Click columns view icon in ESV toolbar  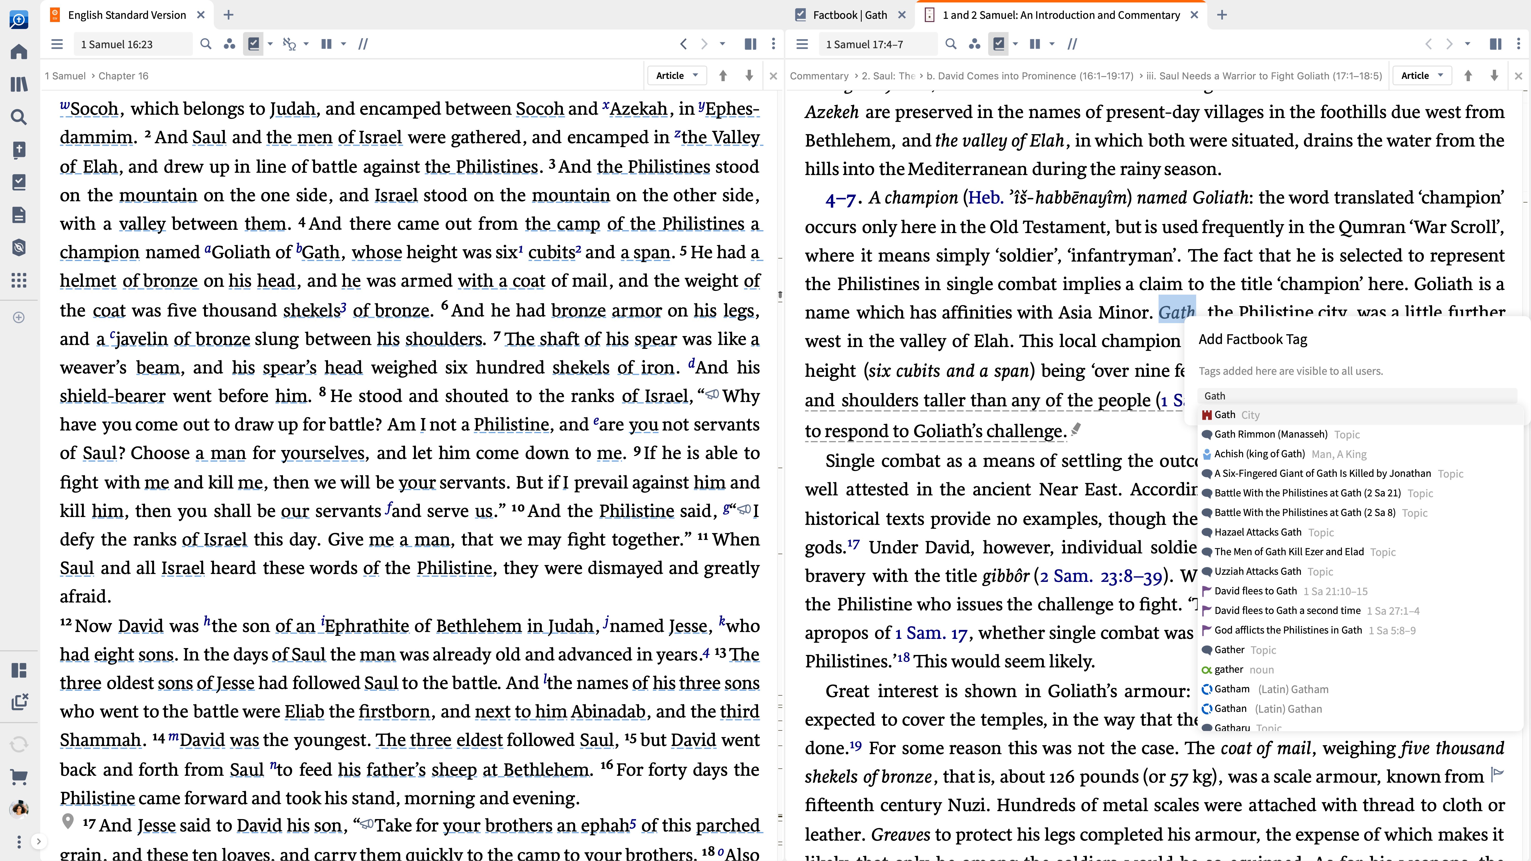point(326,44)
